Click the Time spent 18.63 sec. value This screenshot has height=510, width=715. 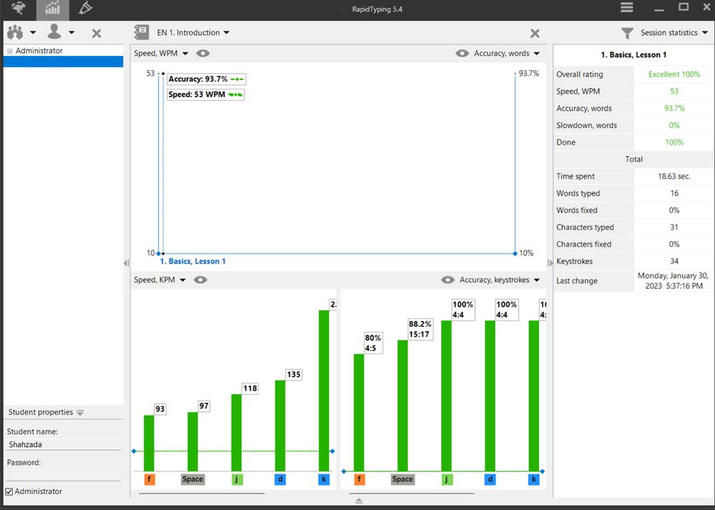click(x=674, y=177)
